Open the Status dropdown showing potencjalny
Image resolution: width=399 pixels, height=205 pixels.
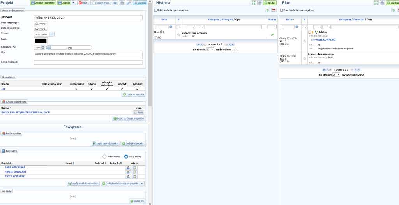pos(52,34)
